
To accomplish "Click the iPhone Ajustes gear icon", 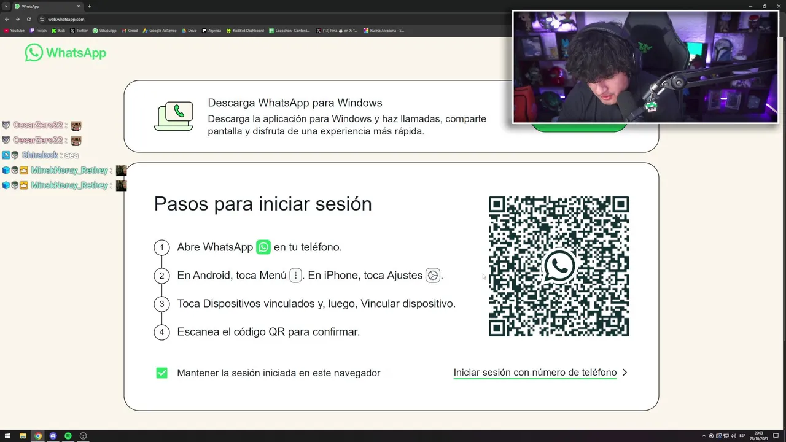I will click(x=433, y=276).
